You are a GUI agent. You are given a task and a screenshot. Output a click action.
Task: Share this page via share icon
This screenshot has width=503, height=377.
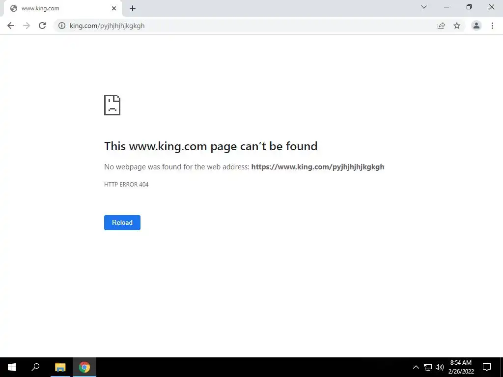coord(441,26)
